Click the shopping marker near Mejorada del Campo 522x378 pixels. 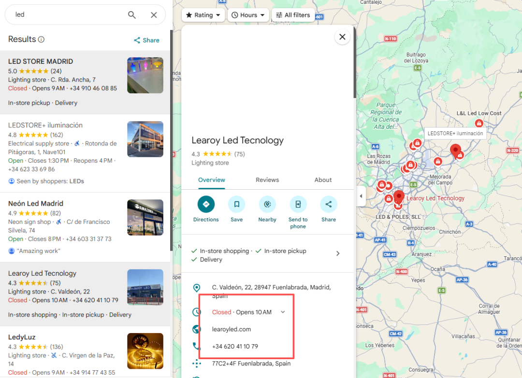click(438, 162)
